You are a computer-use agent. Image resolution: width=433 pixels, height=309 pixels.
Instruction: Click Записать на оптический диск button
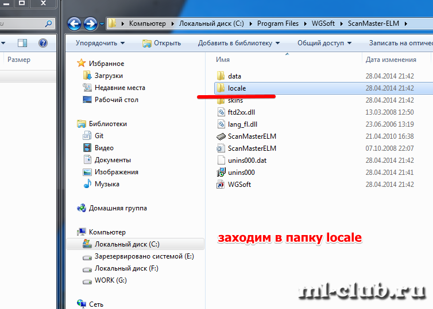[x=400, y=43]
